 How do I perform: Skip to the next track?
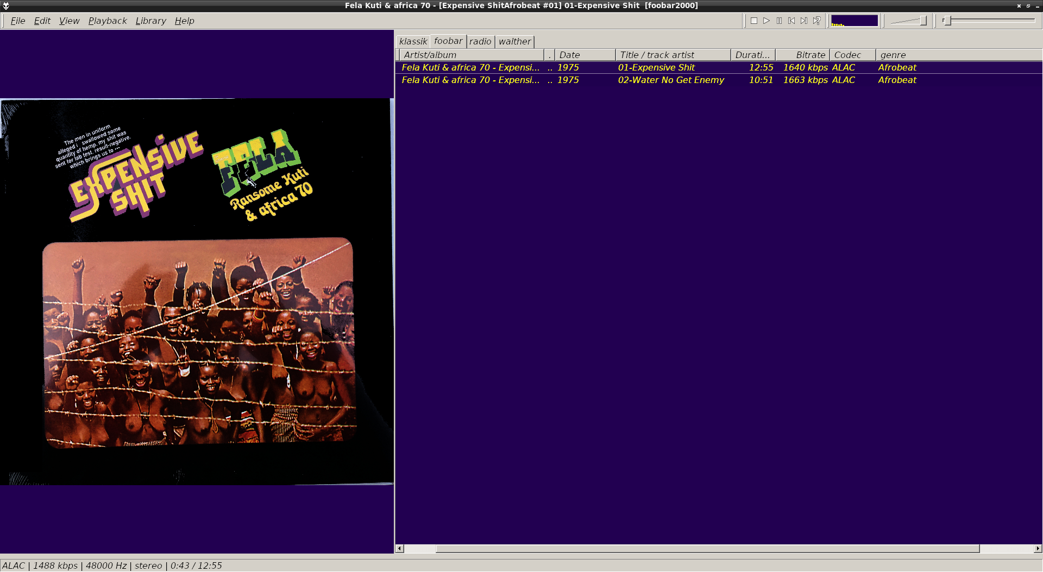pos(804,21)
